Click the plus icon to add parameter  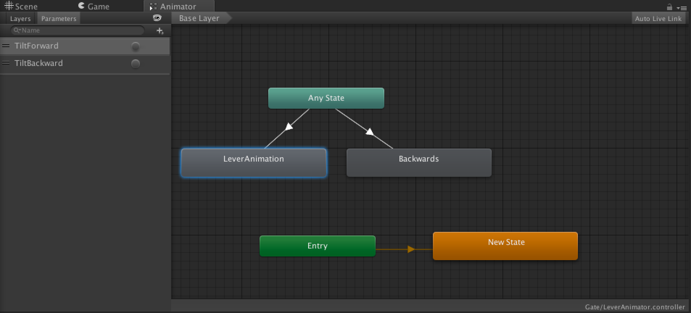pos(160,31)
